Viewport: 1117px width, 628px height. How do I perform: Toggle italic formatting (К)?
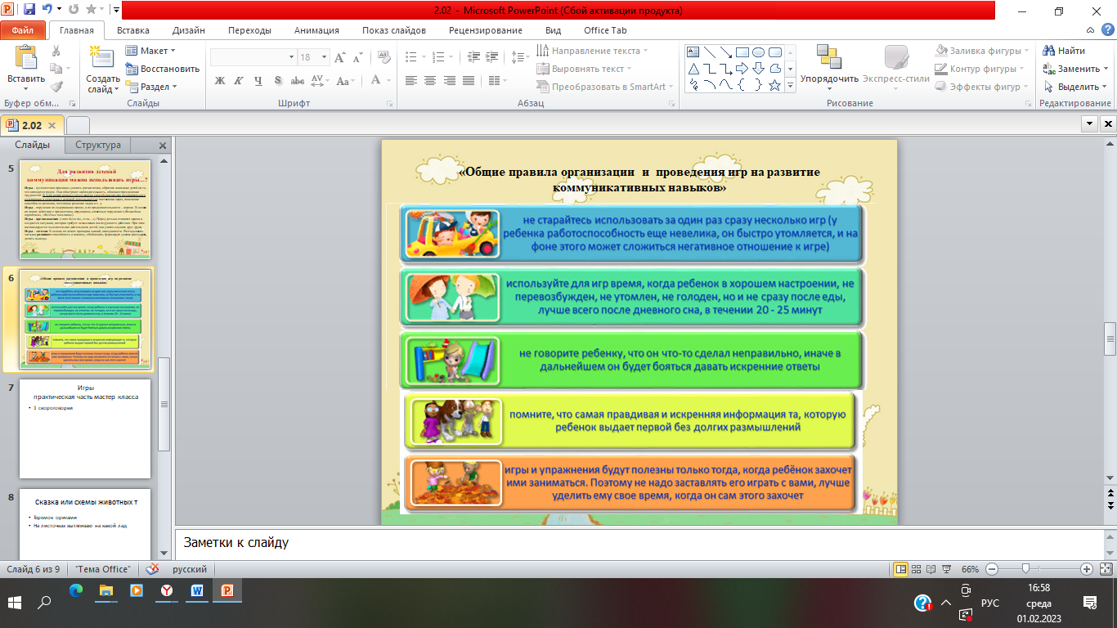pos(238,80)
